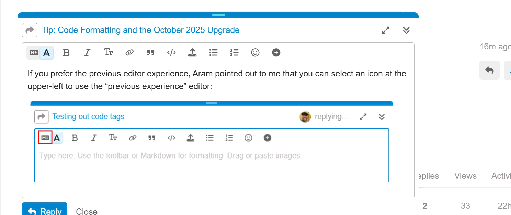The image size is (511, 215).
Task: Close the composer via Close link
Action: click(x=87, y=211)
